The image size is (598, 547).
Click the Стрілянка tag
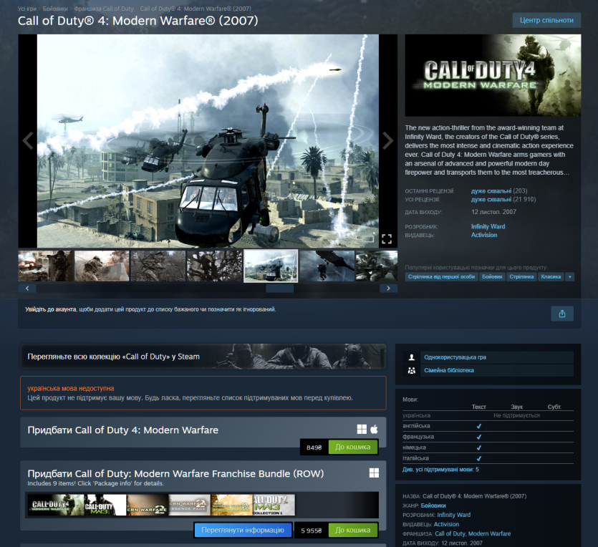pos(521,277)
